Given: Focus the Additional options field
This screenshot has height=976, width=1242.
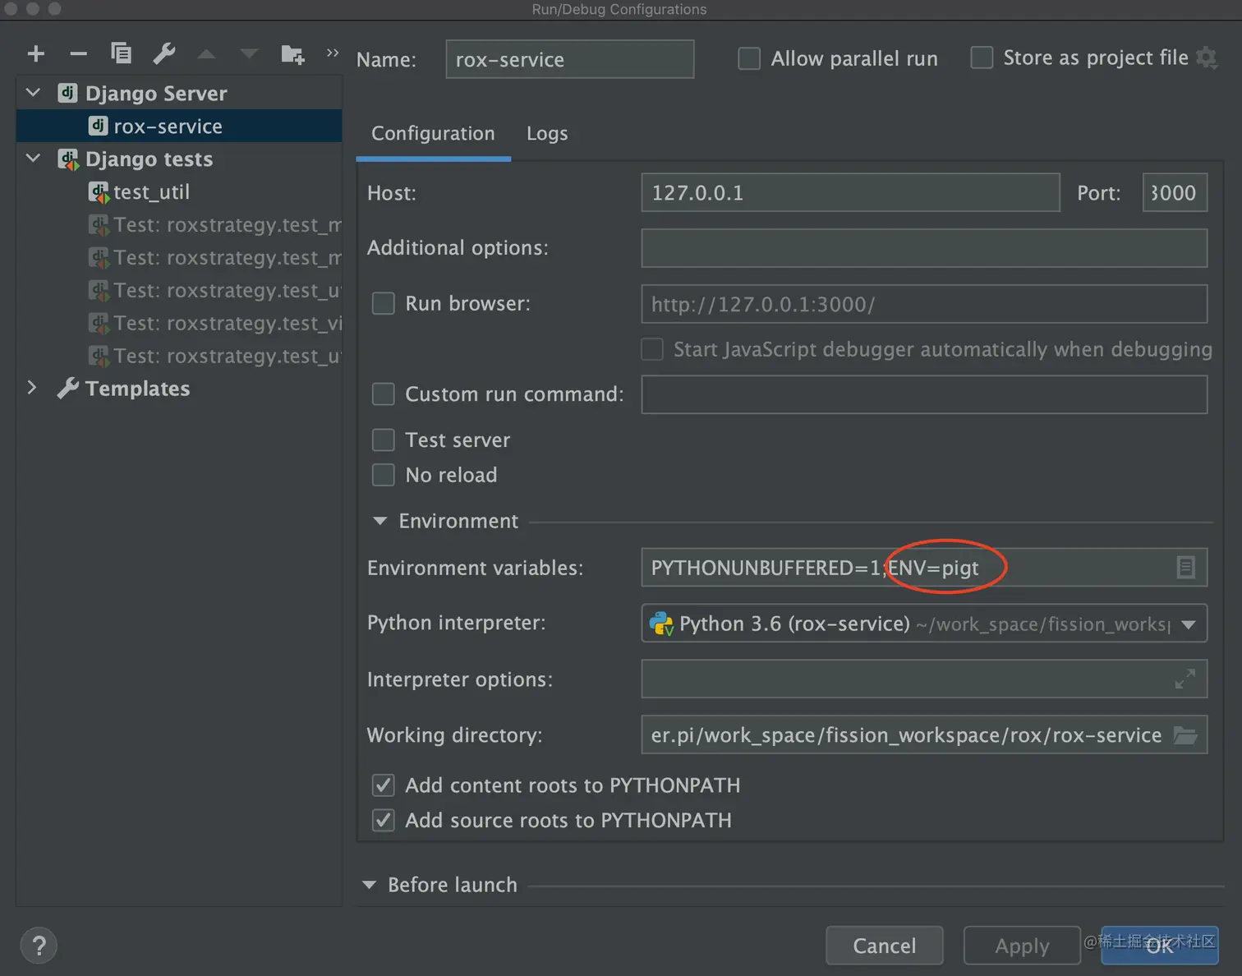Looking at the screenshot, I should (x=924, y=248).
